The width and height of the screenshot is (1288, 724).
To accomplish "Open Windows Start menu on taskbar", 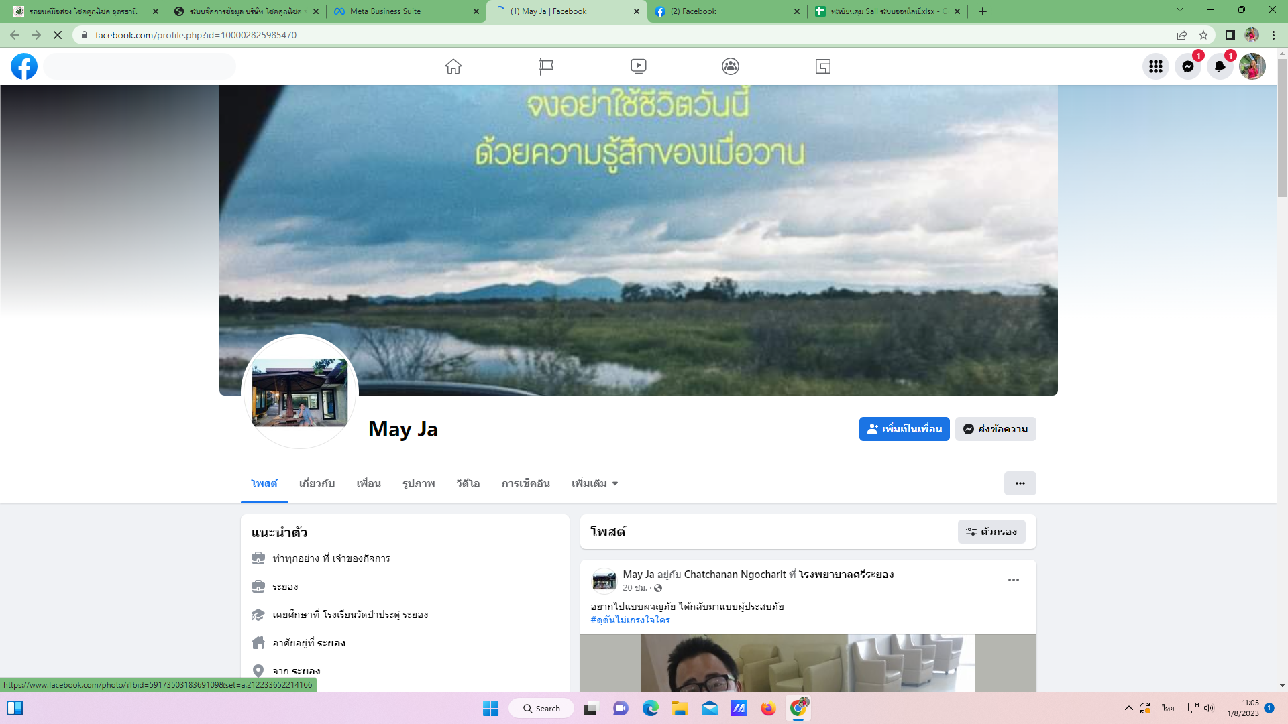I will pyautogui.click(x=491, y=709).
